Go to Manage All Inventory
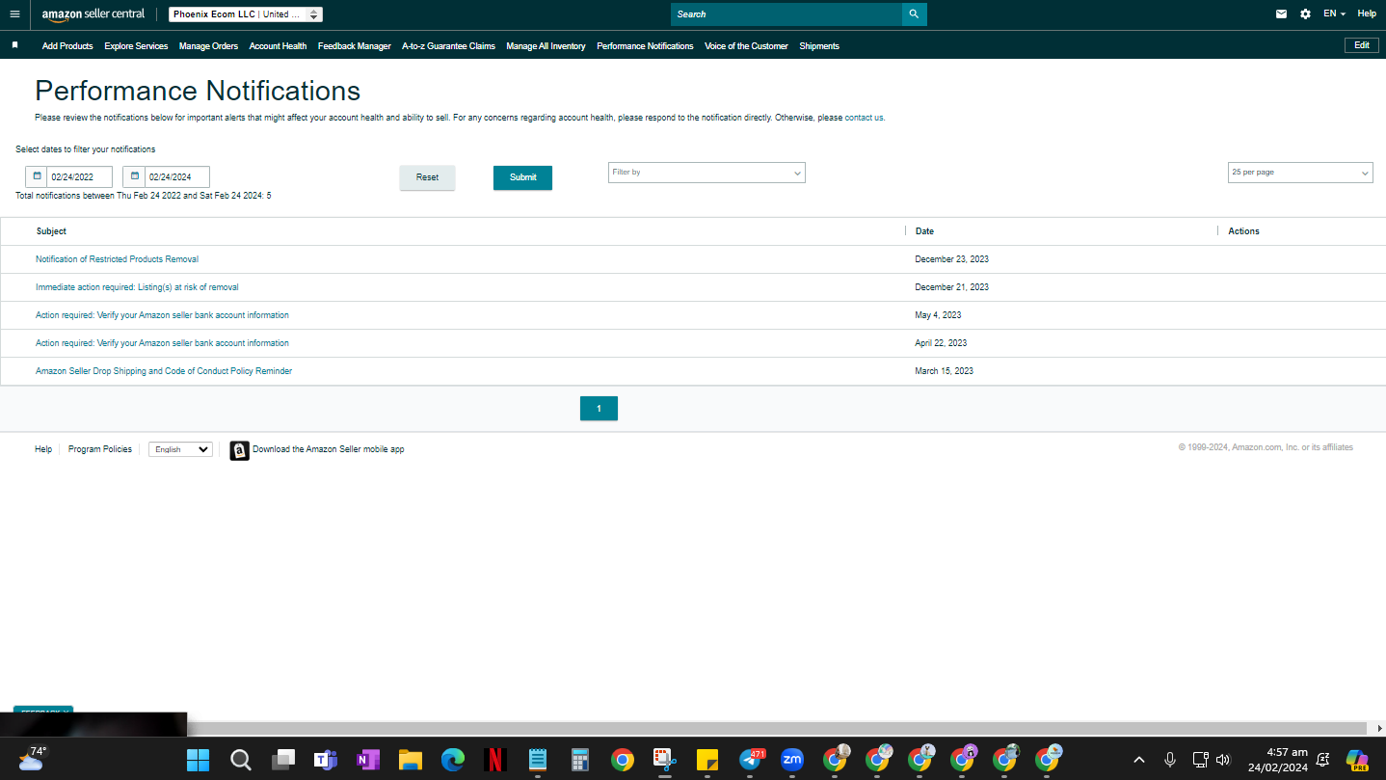The image size is (1386, 780). click(x=546, y=46)
